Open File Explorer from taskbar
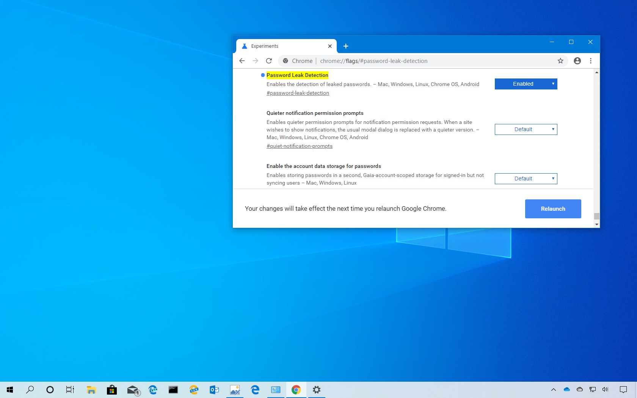This screenshot has width=637, height=398. coord(91,390)
